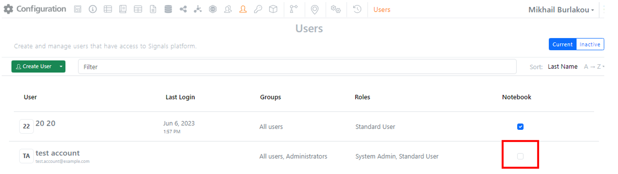Click the database stack icon

168,9
